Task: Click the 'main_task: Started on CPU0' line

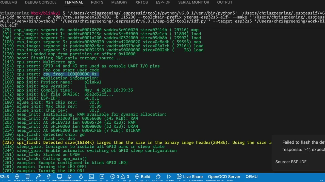Action: (41, 155)
